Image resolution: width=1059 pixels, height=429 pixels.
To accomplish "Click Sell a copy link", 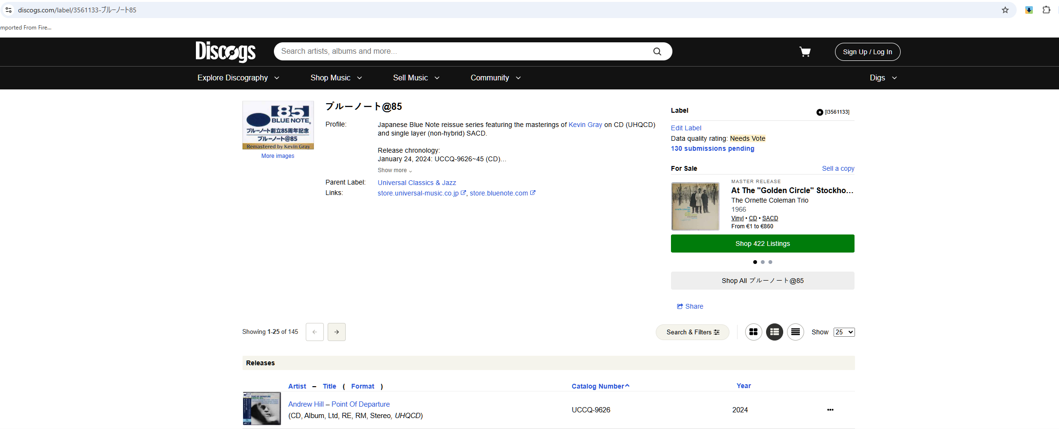I will (838, 168).
